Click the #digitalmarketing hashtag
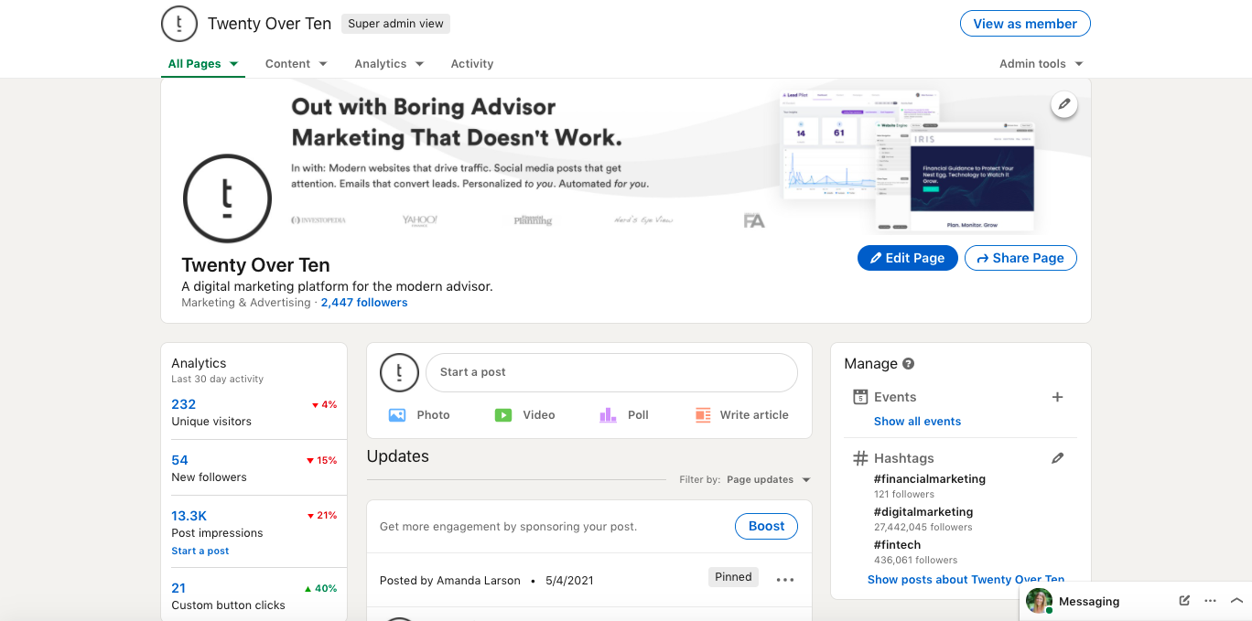Viewport: 1252px width, 621px height. click(923, 512)
